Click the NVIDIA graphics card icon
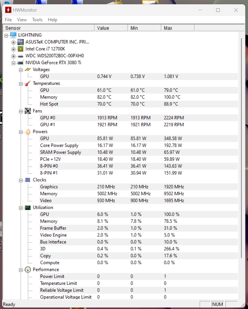 click(x=21, y=63)
